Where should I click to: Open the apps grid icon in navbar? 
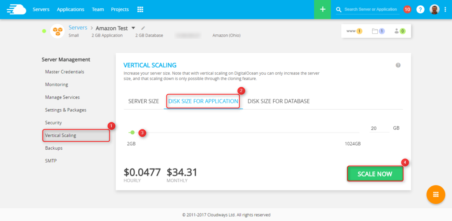[140, 9]
